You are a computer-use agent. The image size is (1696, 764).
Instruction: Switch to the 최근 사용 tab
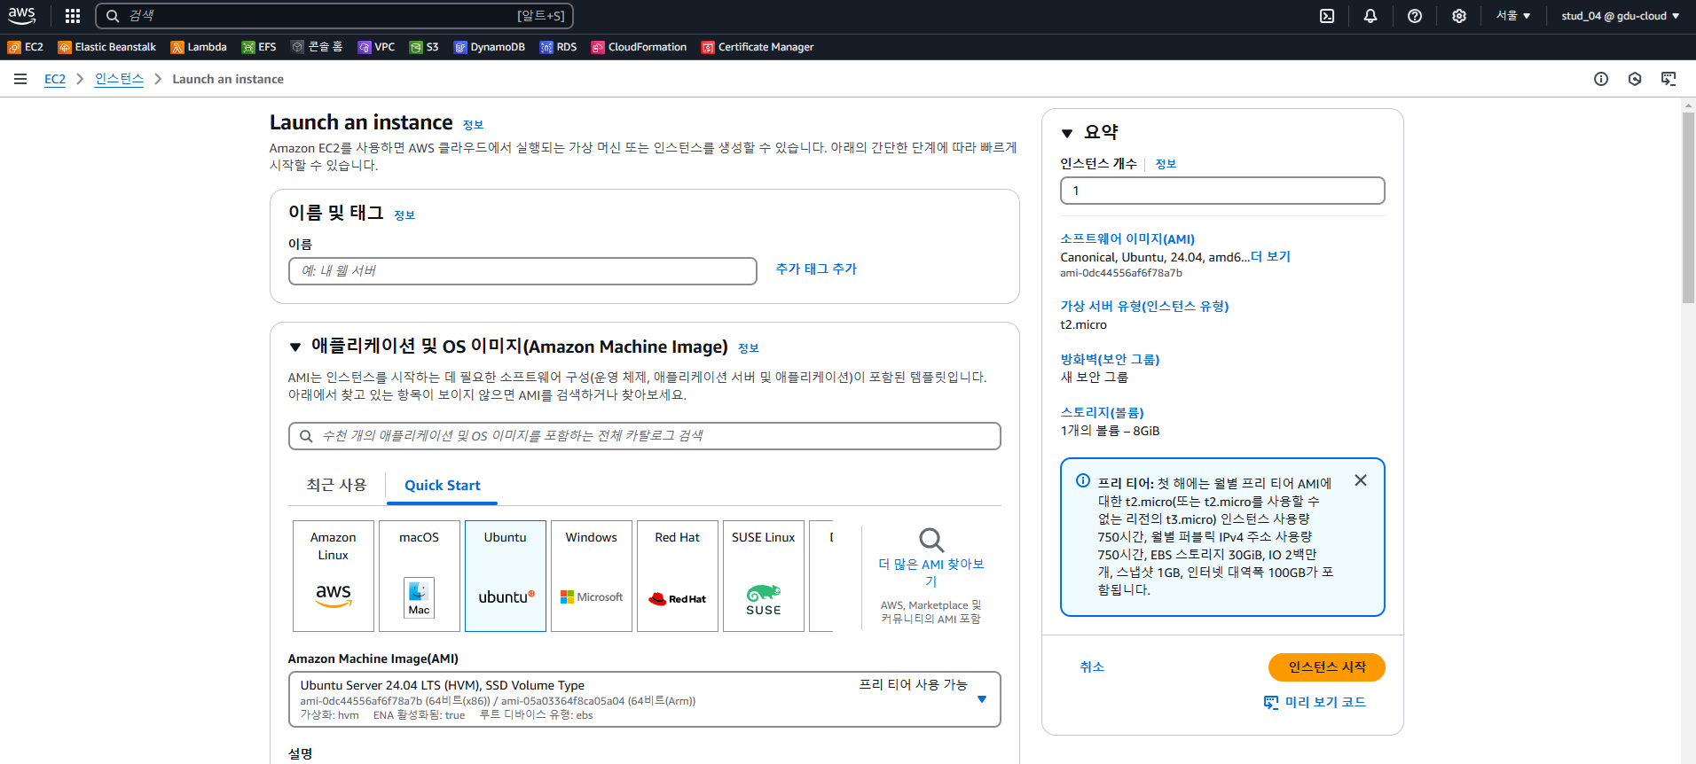(x=336, y=485)
